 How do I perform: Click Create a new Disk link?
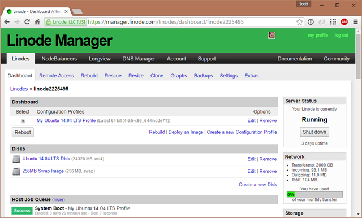258,185
